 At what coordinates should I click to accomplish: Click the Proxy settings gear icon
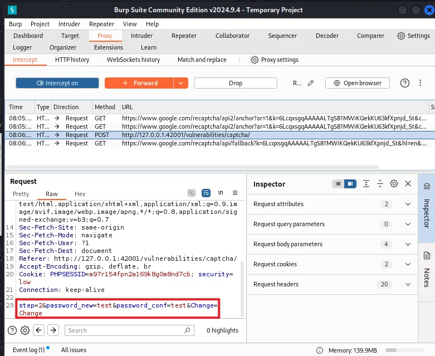pyautogui.click(x=255, y=60)
